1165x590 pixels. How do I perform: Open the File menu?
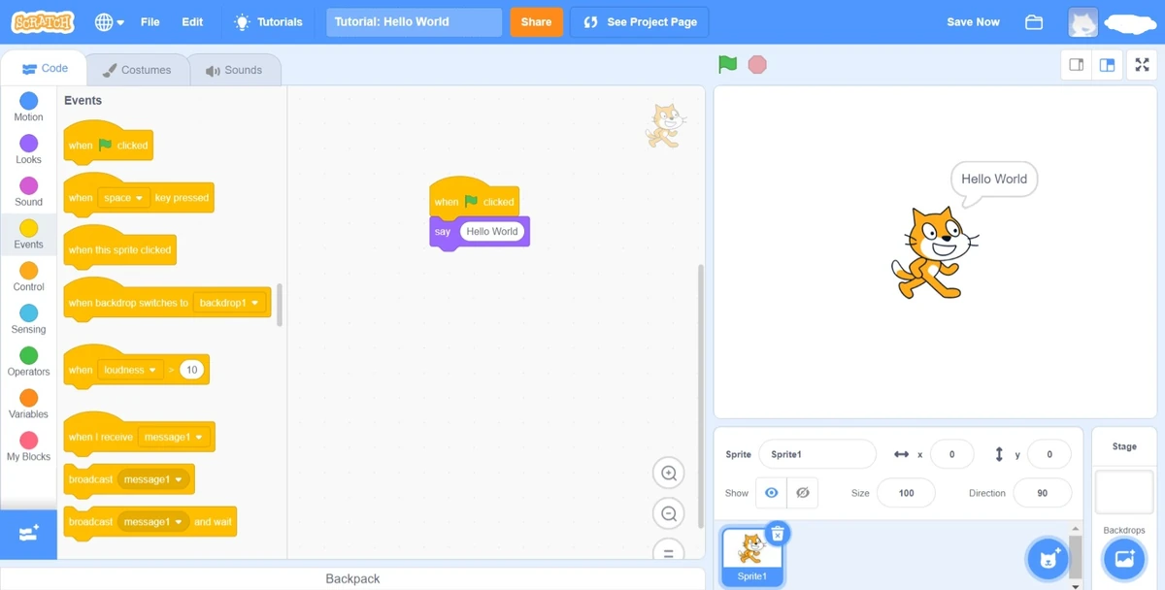[150, 21]
